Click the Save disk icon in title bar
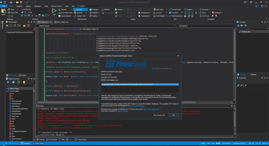This screenshot has width=269, height=146. click(x=11, y=2)
